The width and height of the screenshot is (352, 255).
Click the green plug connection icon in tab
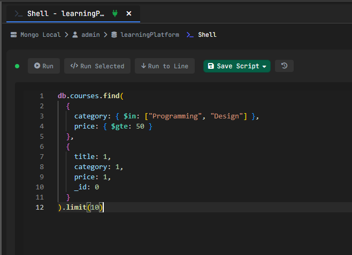[115, 14]
